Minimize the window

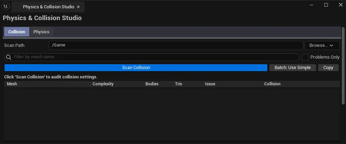[312, 5]
